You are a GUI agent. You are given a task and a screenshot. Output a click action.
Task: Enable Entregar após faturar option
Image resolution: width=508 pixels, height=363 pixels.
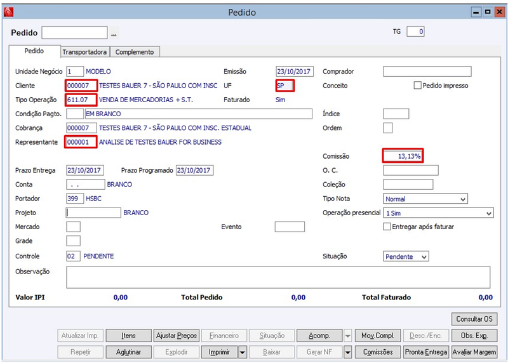pos(387,227)
